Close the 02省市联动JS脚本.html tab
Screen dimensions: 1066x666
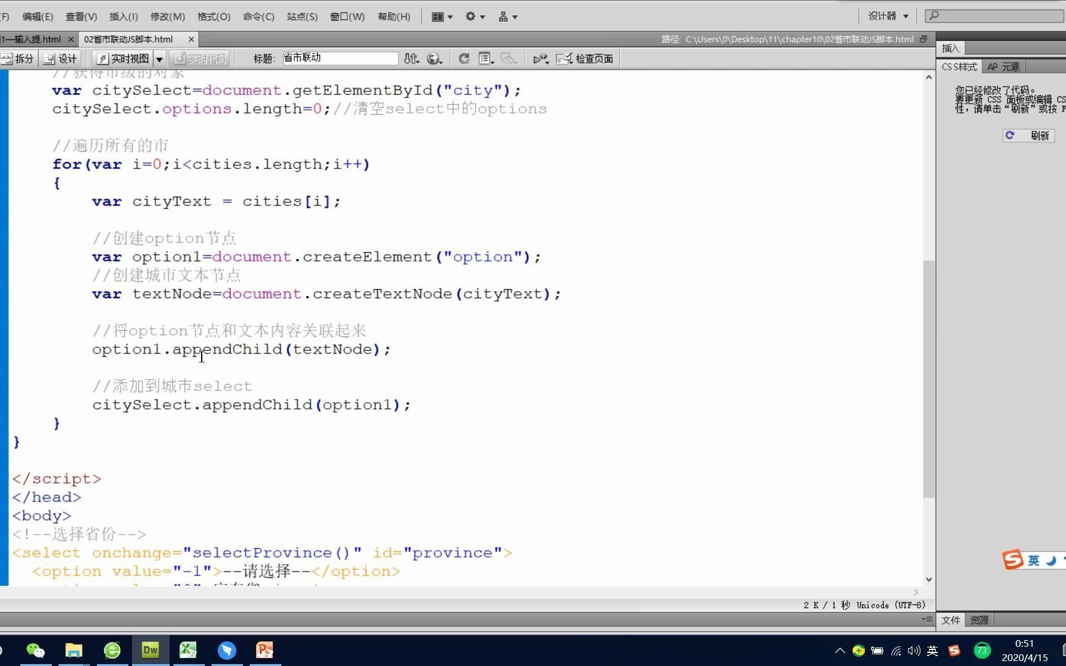point(191,39)
